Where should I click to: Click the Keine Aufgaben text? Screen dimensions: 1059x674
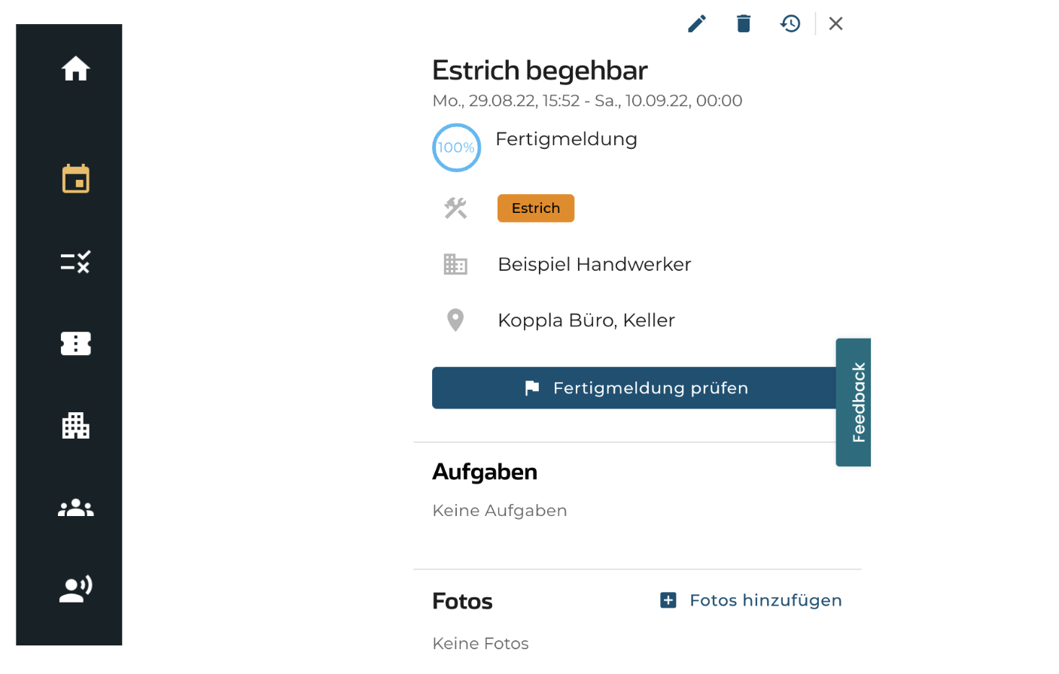coord(500,511)
